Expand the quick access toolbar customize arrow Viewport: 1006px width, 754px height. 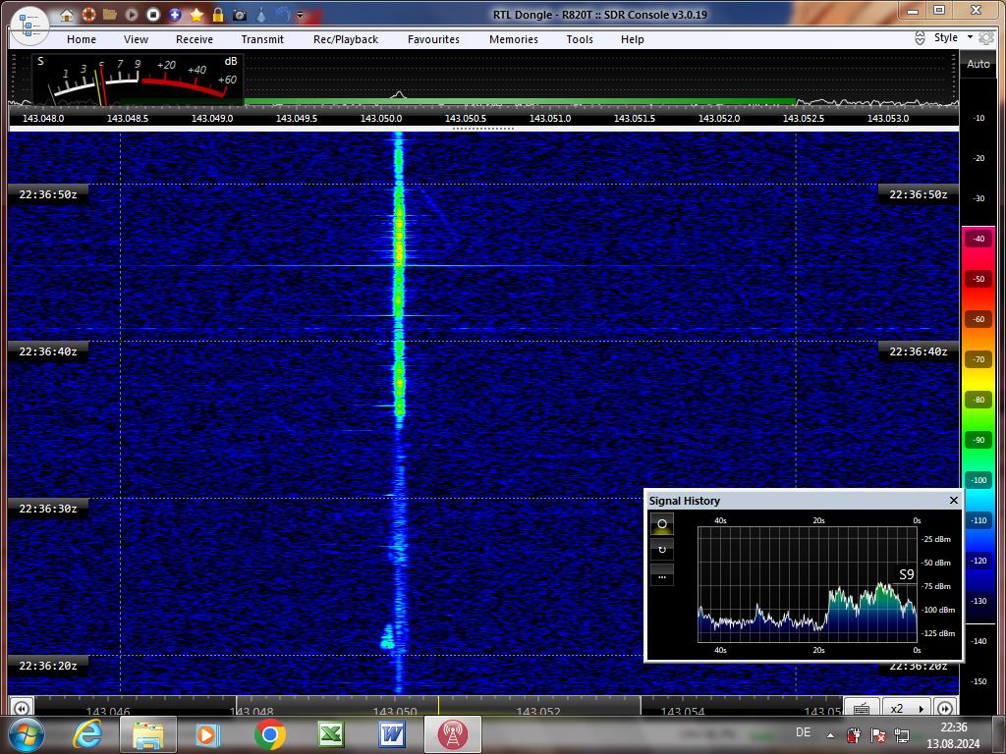[300, 15]
